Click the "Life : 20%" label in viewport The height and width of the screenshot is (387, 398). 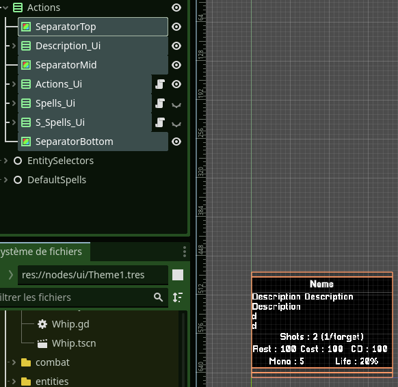click(356, 361)
